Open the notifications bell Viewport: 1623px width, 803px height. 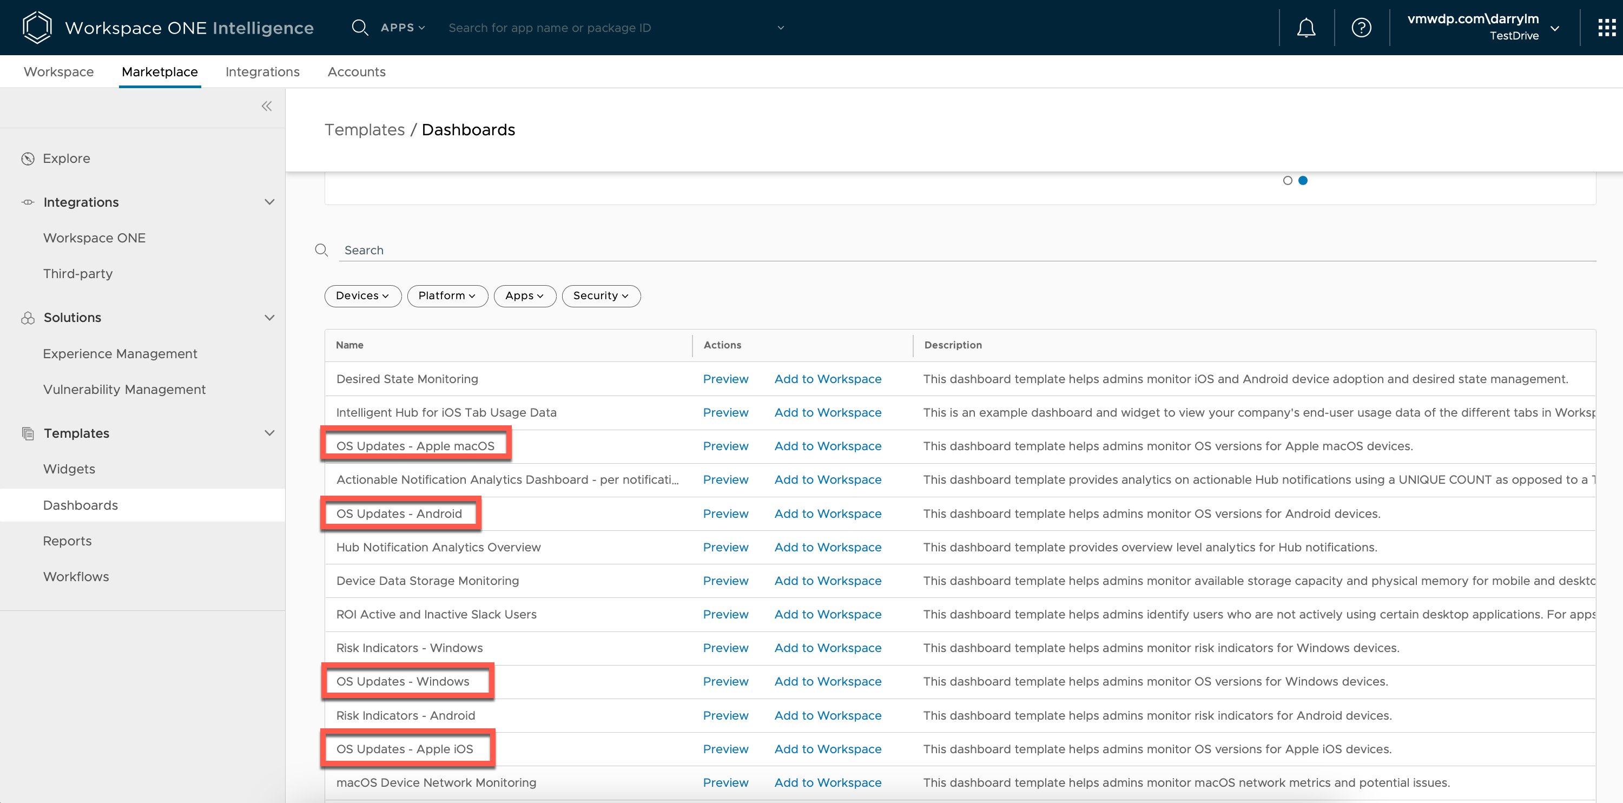1305,28
